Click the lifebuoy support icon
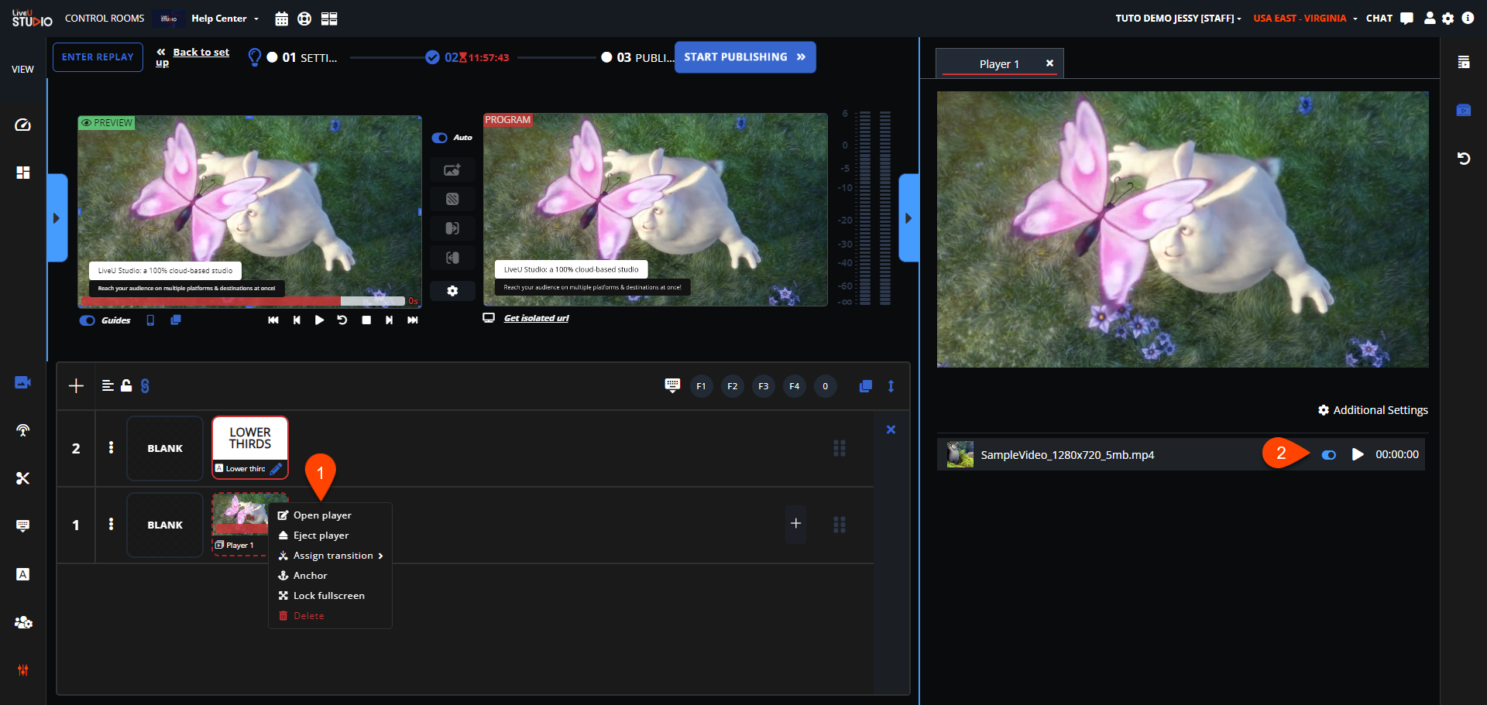 click(x=304, y=19)
